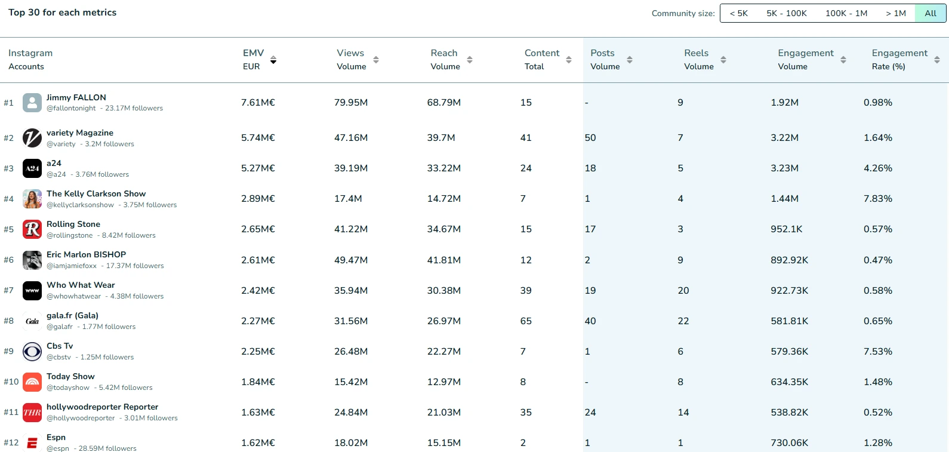Sort by Reach Volume column arrow
The width and height of the screenshot is (949, 452).
[x=470, y=60]
